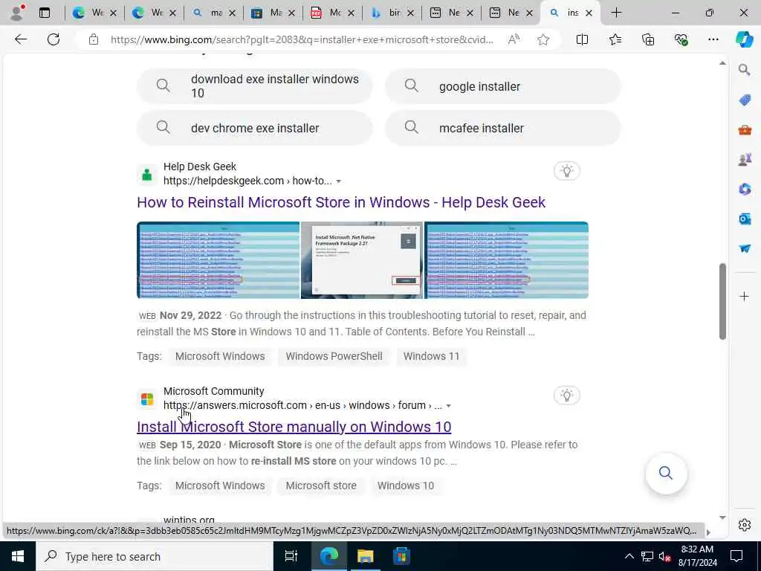Open sidebar settings gear icon
Image resolution: width=761 pixels, height=571 pixels.
pyautogui.click(x=745, y=525)
